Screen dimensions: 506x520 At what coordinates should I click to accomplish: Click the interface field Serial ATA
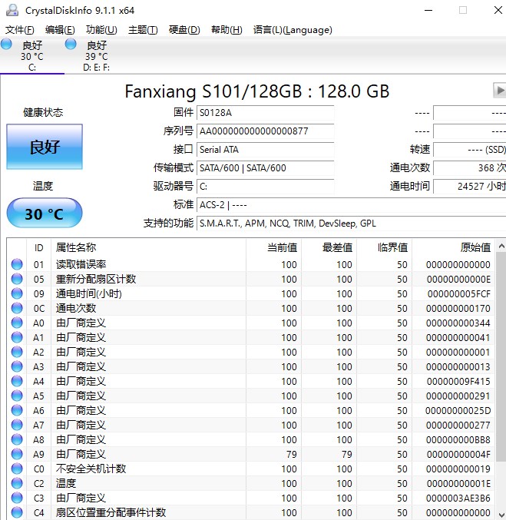(x=265, y=150)
